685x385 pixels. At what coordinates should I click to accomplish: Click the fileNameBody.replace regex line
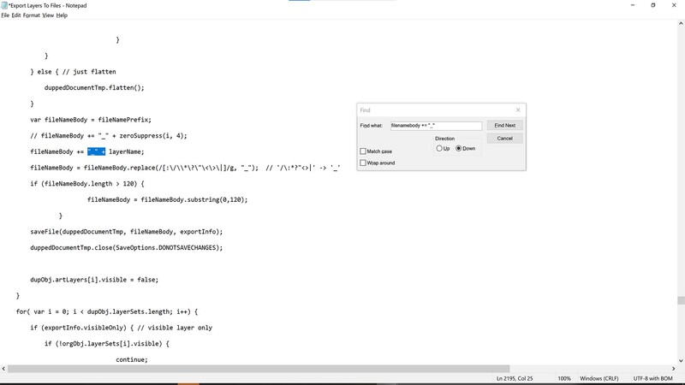185,168
